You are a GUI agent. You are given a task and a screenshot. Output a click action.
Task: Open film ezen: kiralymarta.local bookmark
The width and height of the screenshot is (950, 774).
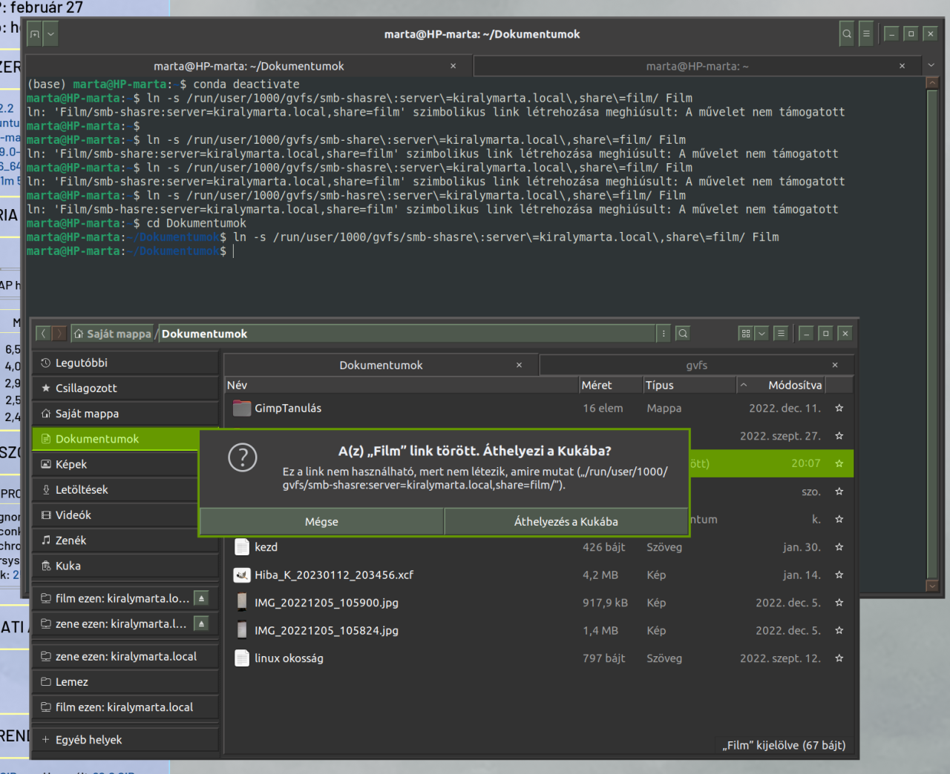point(125,707)
